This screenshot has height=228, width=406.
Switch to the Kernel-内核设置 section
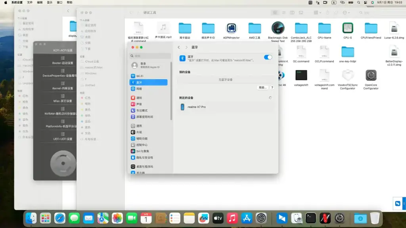tap(63, 86)
